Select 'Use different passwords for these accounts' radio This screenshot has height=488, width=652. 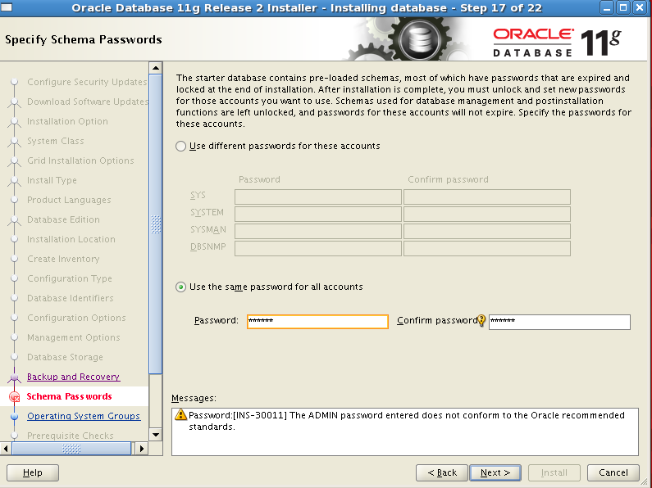[x=180, y=146]
